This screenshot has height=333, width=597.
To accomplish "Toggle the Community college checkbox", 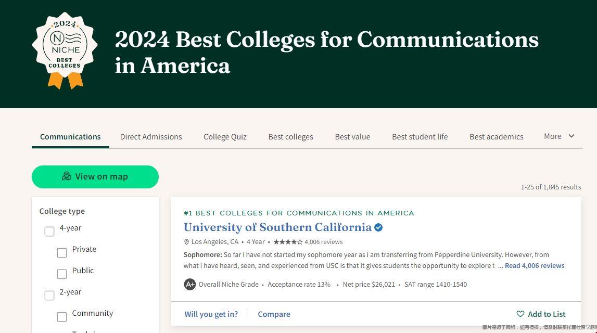I will tap(62, 317).
